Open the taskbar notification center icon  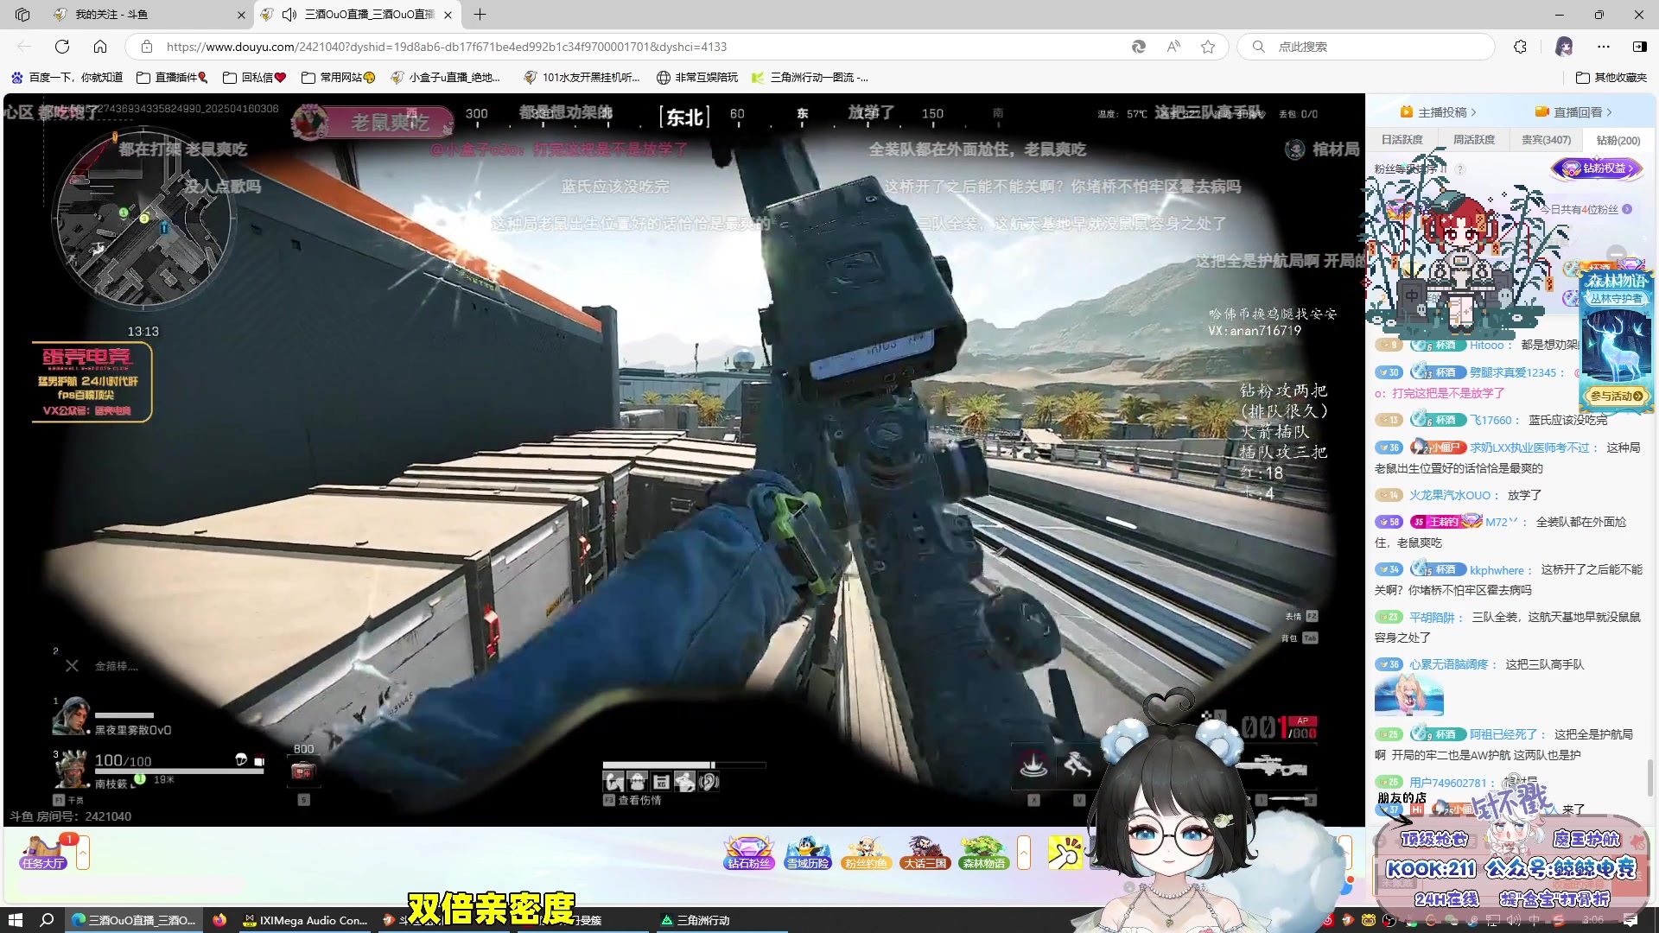pyautogui.click(x=1630, y=920)
